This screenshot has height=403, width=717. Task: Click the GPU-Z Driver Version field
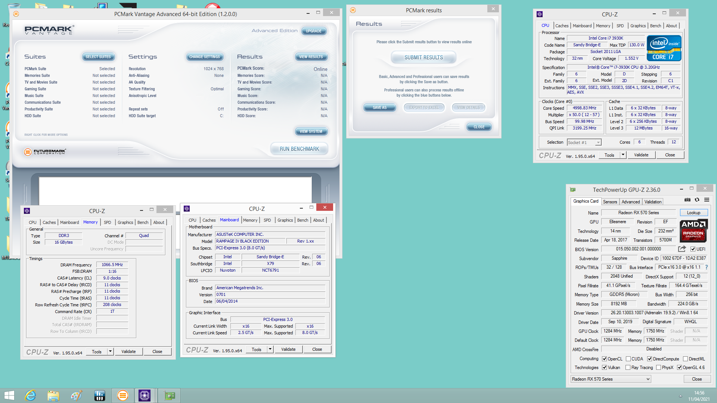[654, 313]
